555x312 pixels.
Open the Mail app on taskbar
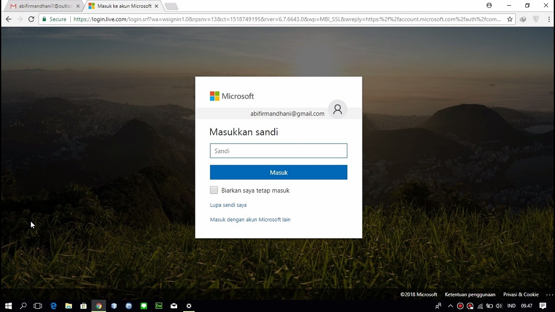pos(174,306)
